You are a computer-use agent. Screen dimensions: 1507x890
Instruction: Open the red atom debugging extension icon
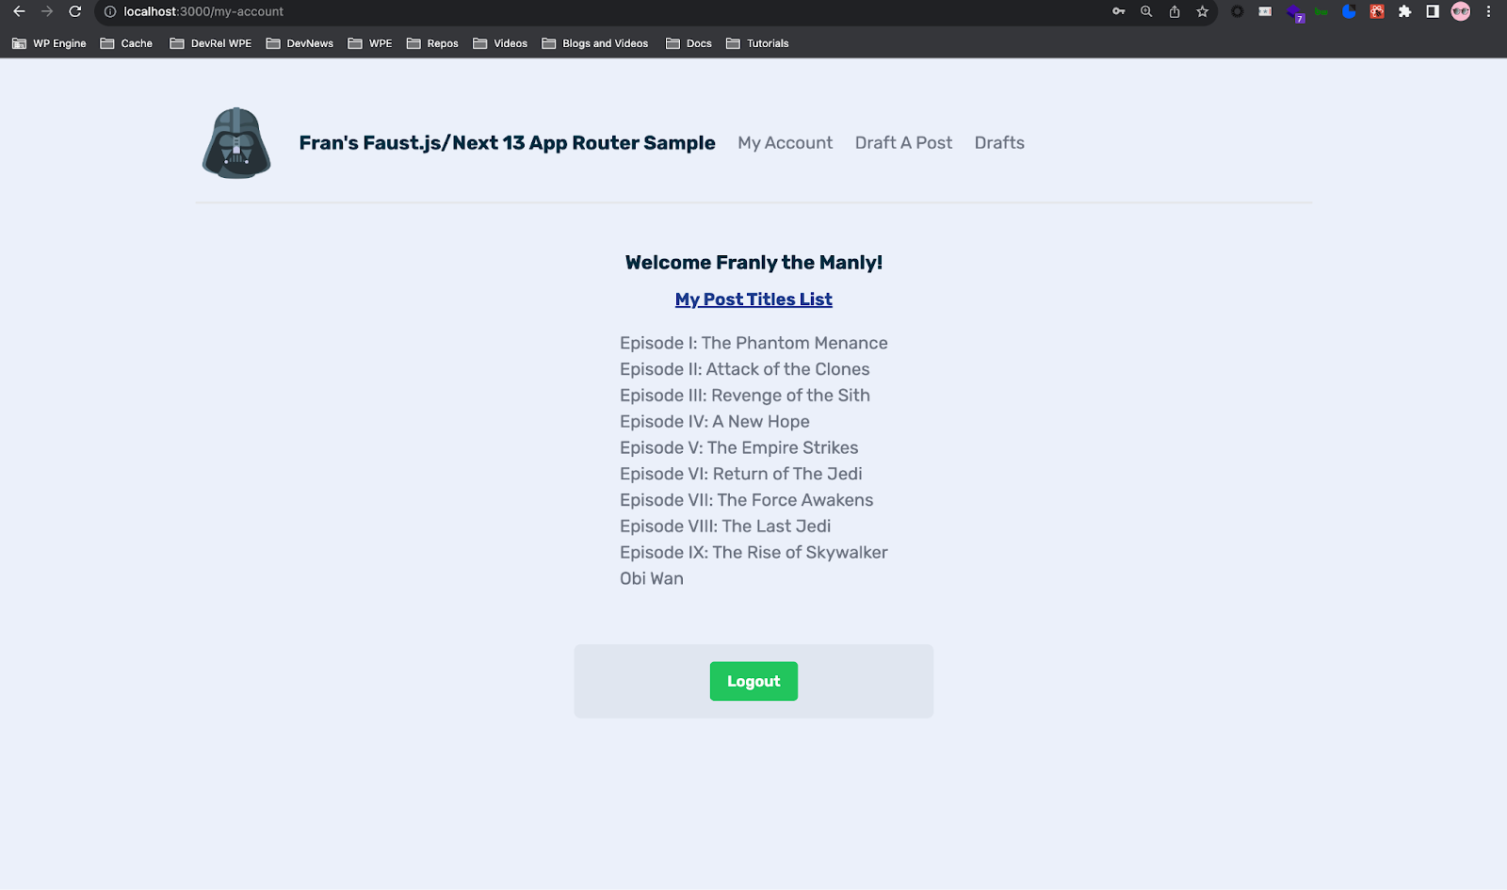click(x=1377, y=11)
